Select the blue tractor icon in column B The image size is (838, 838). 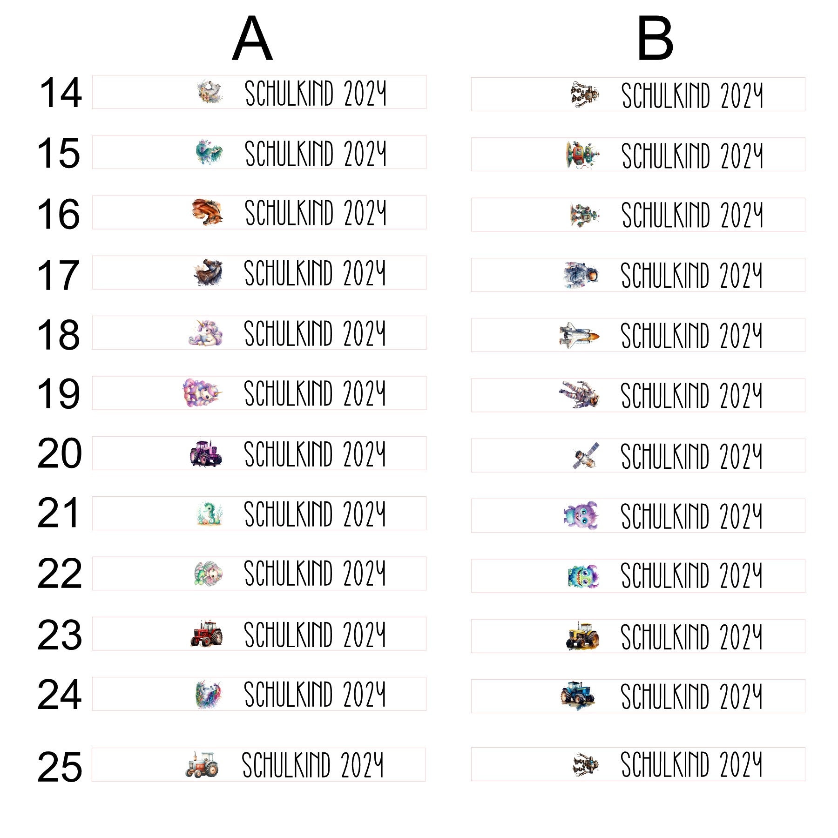[x=578, y=696]
